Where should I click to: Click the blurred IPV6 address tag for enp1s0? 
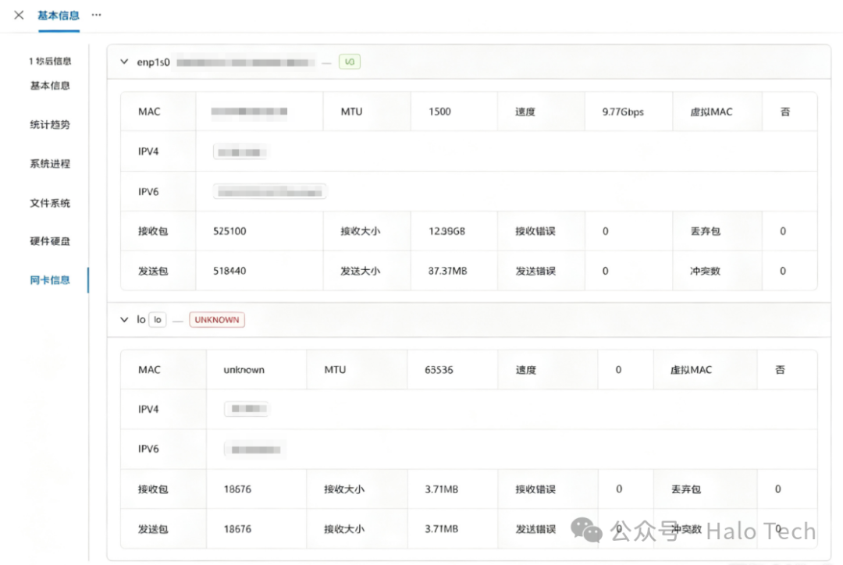pos(270,192)
